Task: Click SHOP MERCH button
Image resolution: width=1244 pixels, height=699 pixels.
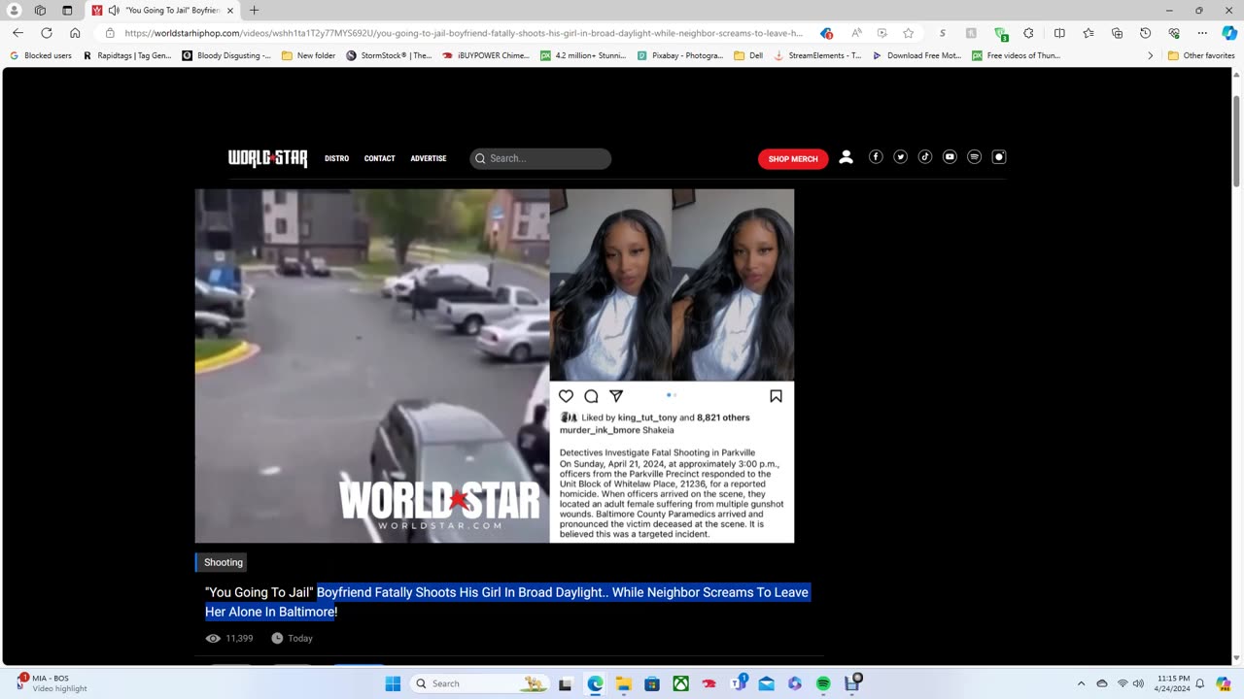Action: [x=793, y=159]
